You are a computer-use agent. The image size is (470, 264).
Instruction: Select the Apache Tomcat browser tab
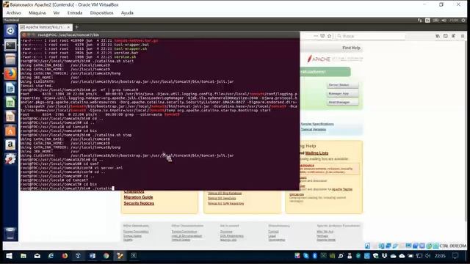(46, 27)
